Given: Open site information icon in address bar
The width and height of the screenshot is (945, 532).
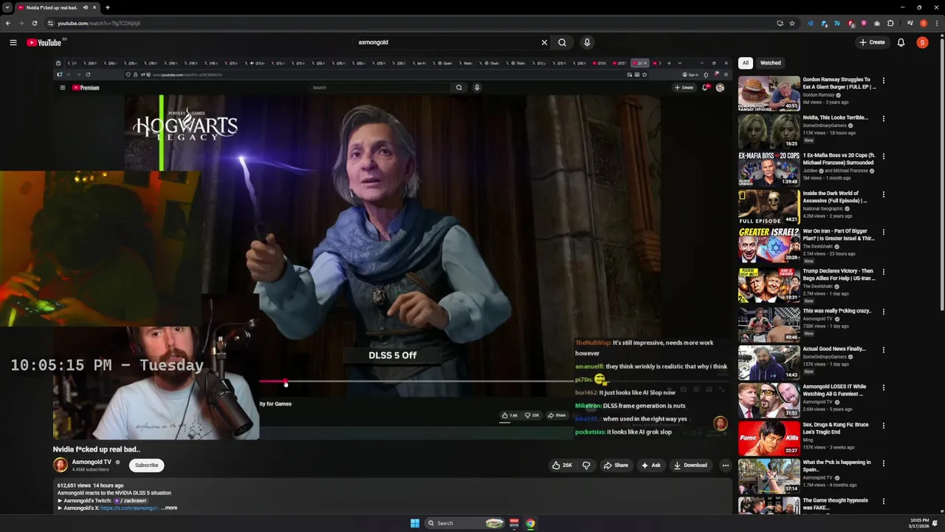Looking at the screenshot, I should pyautogui.click(x=50, y=23).
